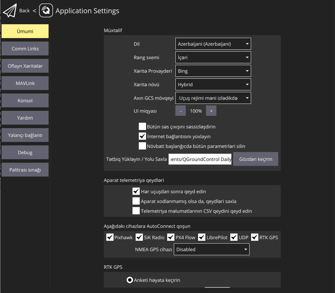Disable Pixhawk AutoConnect
This screenshot has height=293, width=335.
110,237
